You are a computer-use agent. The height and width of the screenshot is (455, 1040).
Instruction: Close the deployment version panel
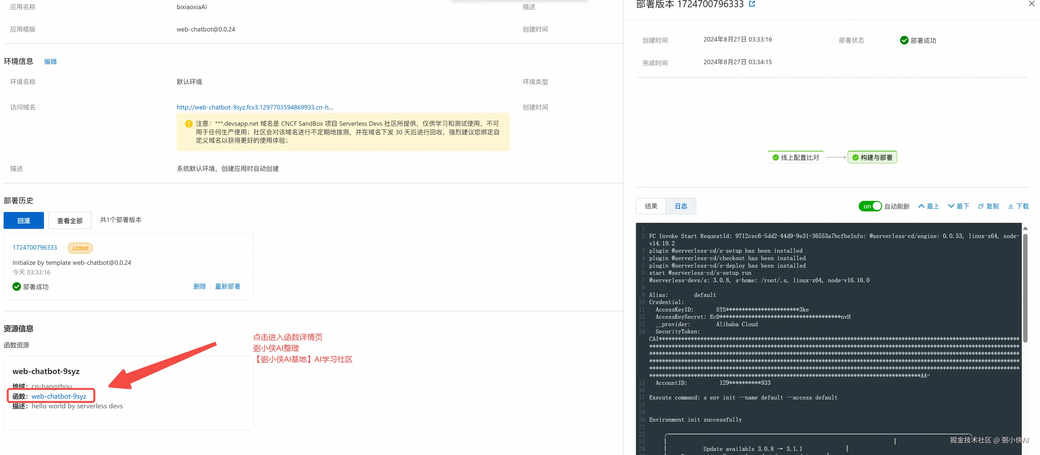pos(1031,4)
